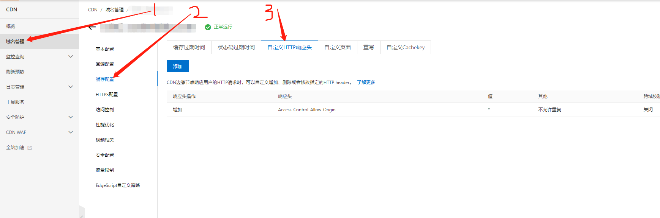The height and width of the screenshot is (218, 660).
Task: Go to 视频相关 settings
Action: pos(105,140)
